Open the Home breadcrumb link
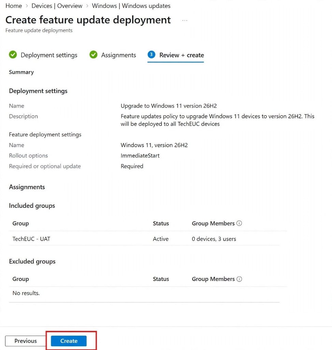 pyautogui.click(x=14, y=6)
